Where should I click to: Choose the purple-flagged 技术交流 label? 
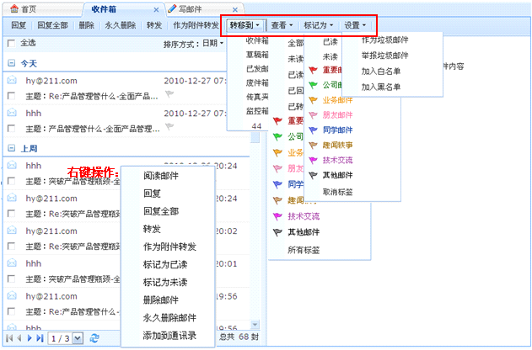(x=336, y=160)
